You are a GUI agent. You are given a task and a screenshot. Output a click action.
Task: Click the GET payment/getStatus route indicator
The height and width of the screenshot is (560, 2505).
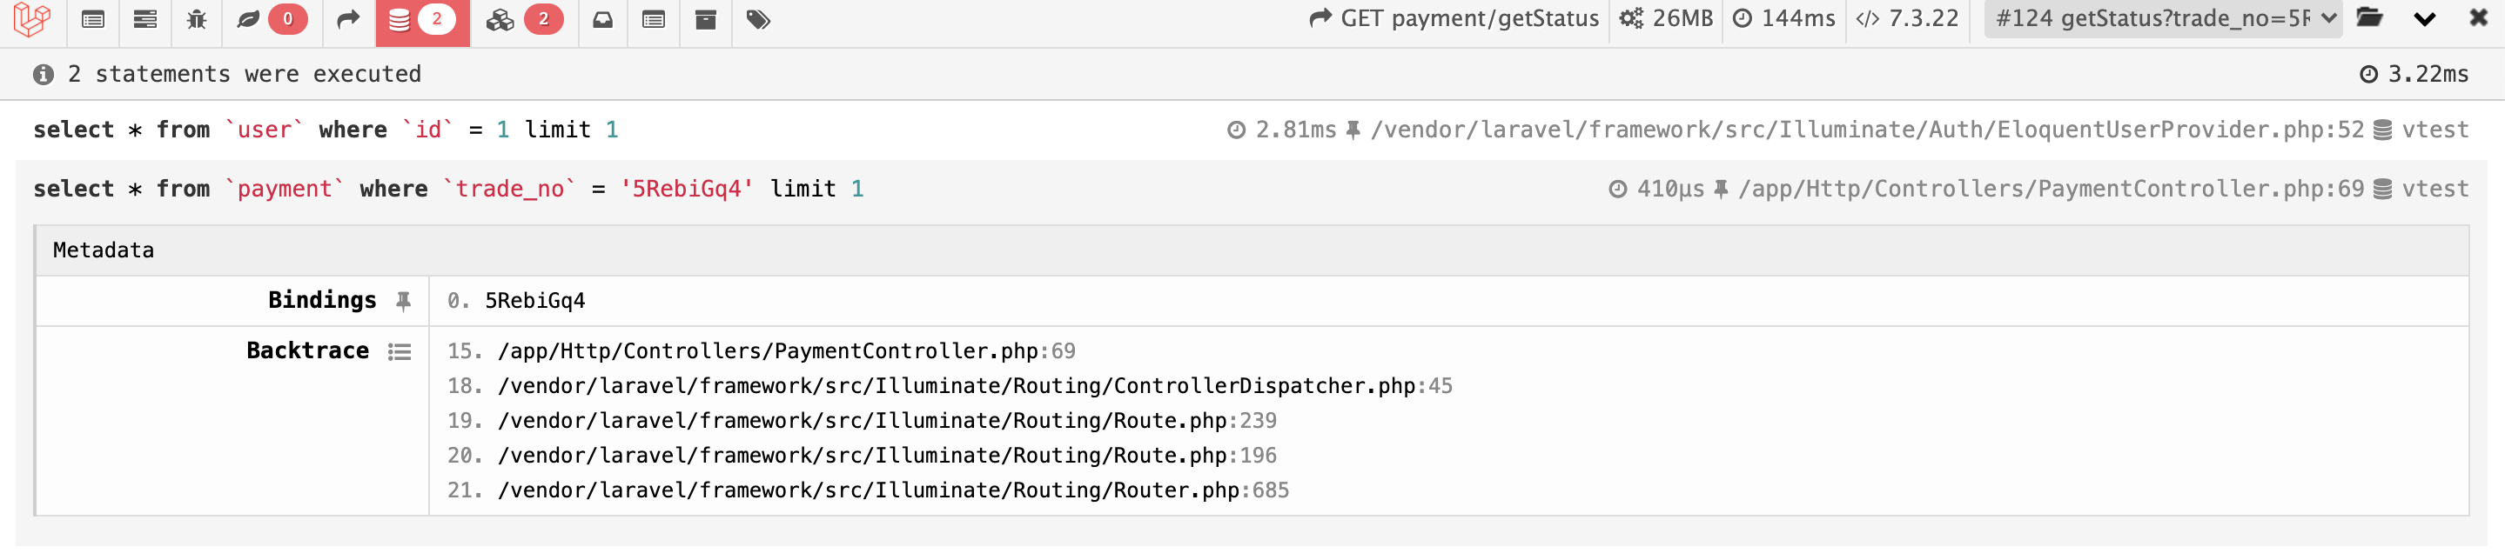click(x=1454, y=18)
